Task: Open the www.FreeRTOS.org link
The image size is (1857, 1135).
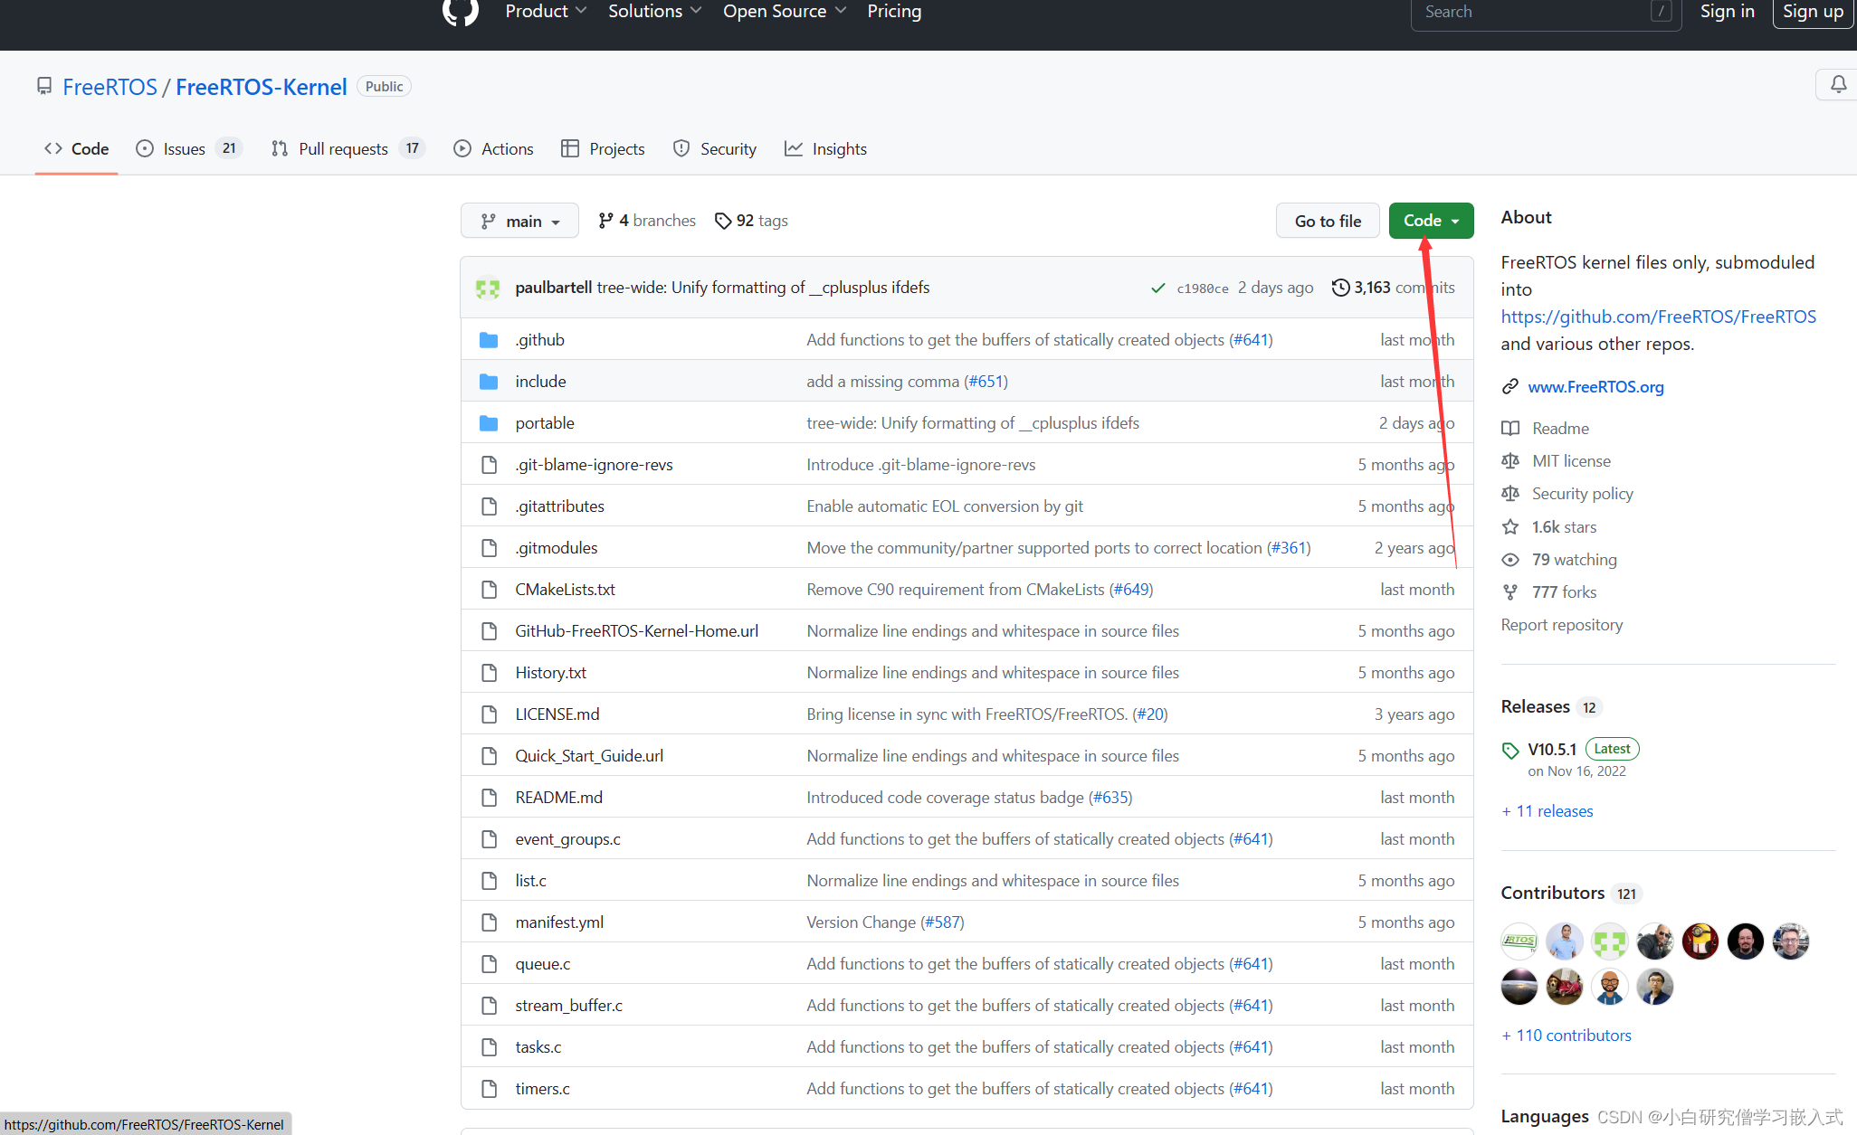Action: pyautogui.click(x=1595, y=387)
